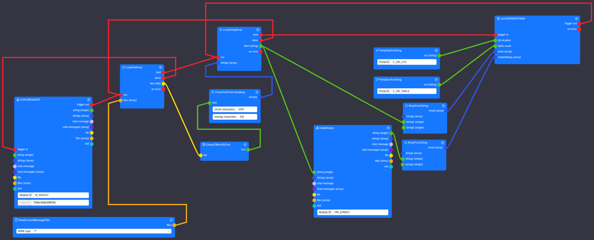Click lower ArrayFromString string1 (single) port
The height and width of the screenshot is (240, 594).
tap(403, 159)
